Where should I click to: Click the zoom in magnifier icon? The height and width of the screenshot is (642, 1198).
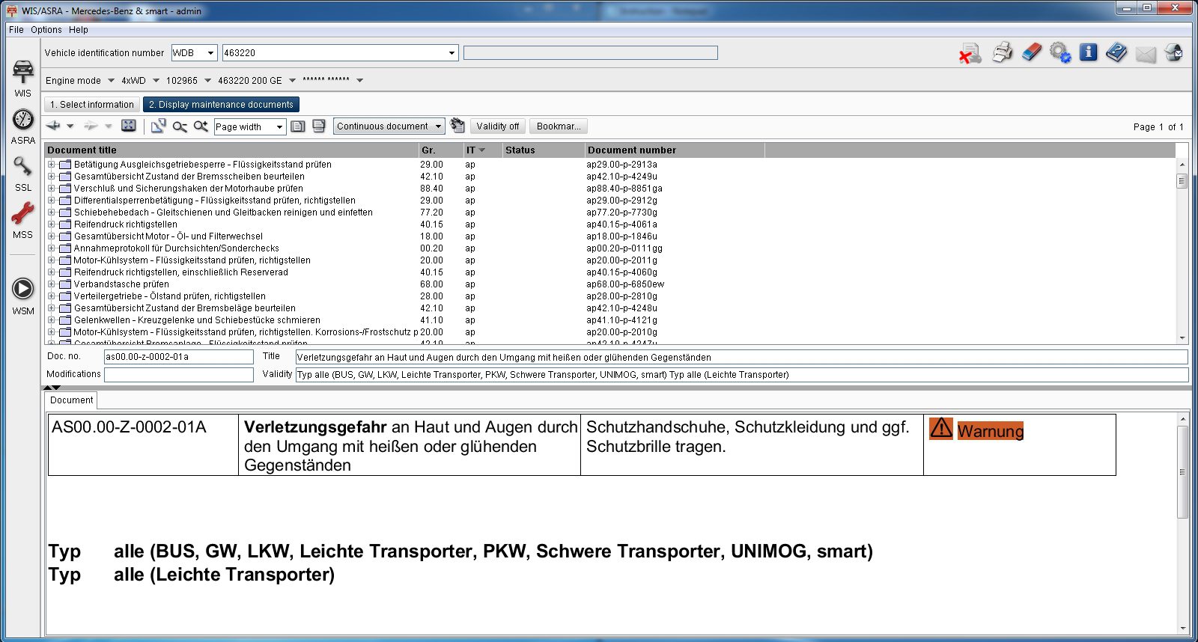click(201, 126)
